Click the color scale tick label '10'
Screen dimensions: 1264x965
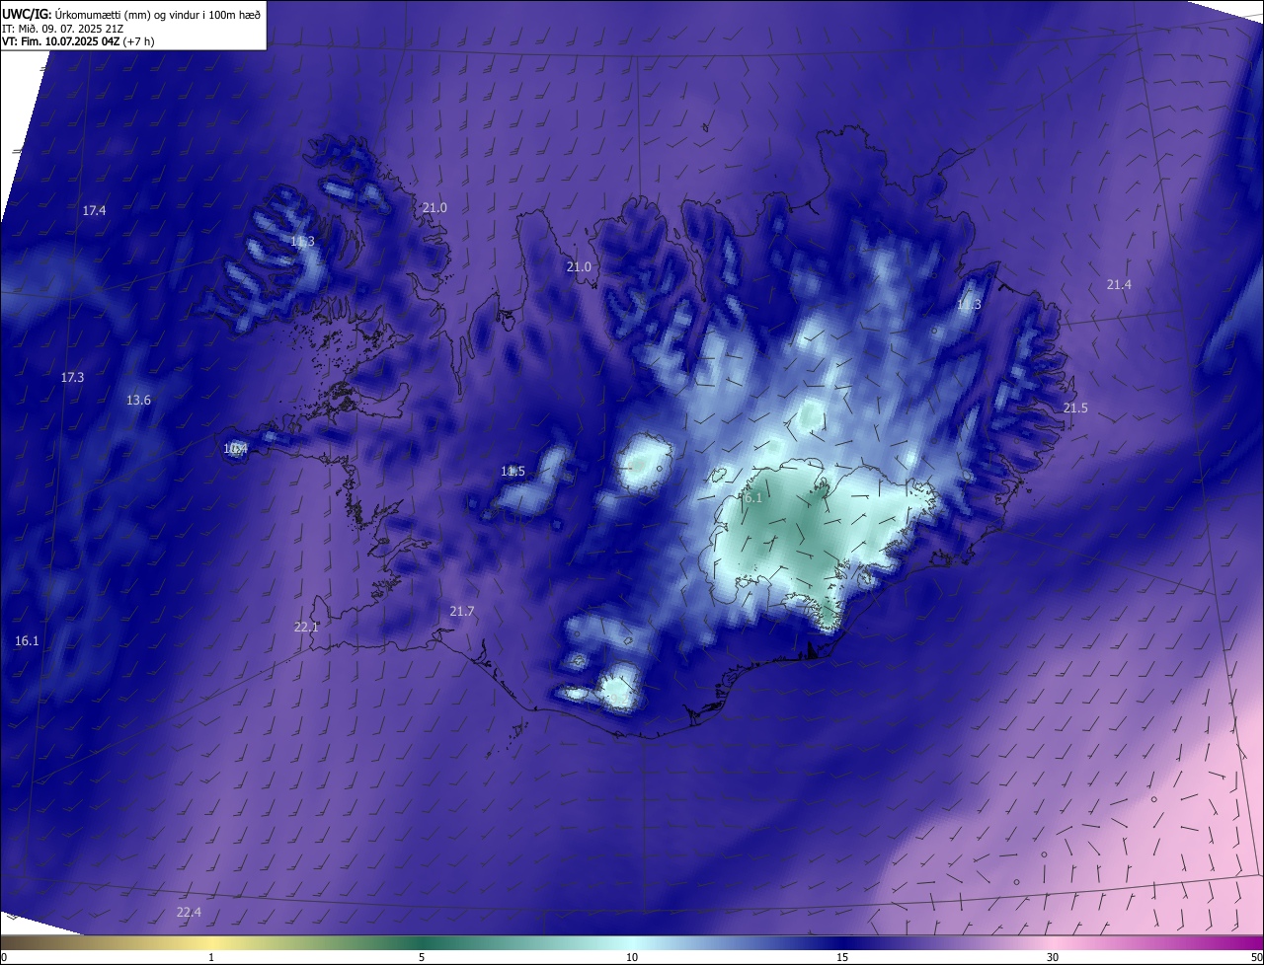tap(632, 957)
